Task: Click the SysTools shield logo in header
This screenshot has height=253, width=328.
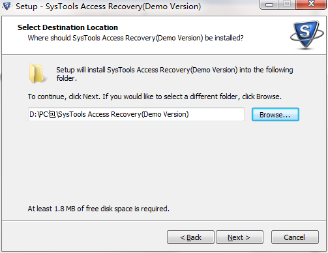Action: click(x=307, y=35)
